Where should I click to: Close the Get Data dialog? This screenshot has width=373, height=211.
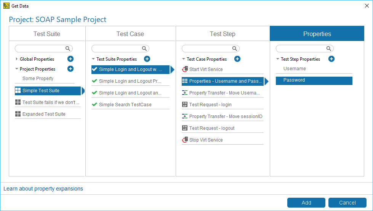(367, 6)
